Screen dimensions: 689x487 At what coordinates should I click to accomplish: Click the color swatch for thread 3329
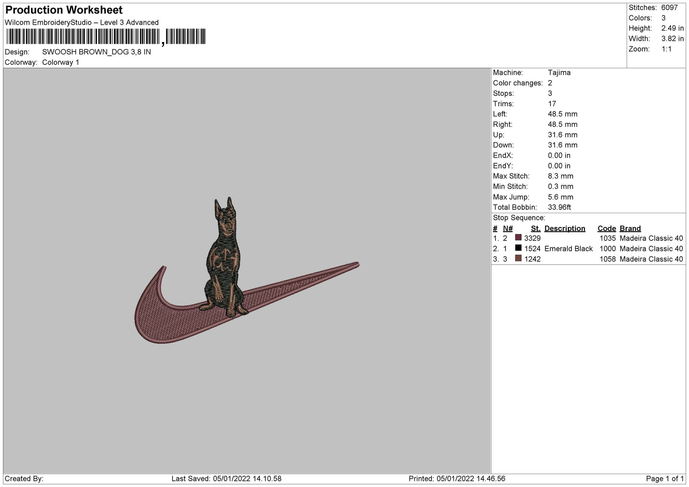pos(518,238)
